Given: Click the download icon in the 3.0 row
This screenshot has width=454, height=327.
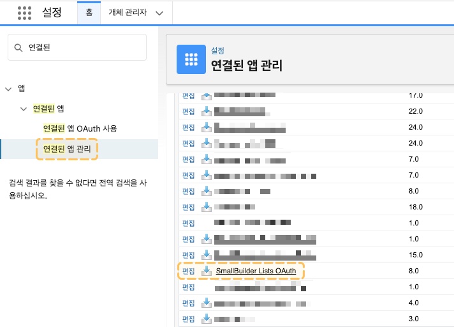Looking at the screenshot, I should tap(207, 318).
